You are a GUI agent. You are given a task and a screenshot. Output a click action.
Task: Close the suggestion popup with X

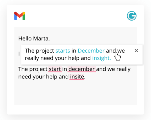tap(136, 51)
